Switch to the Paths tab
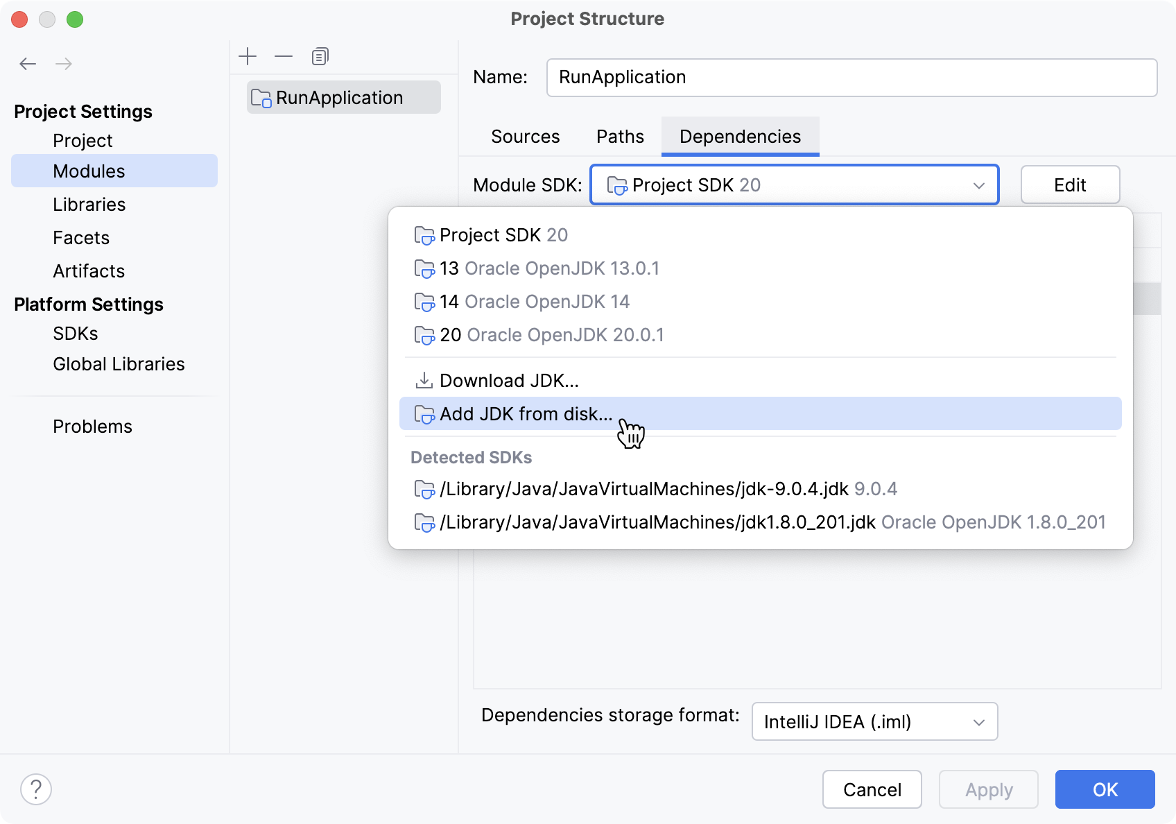The height and width of the screenshot is (824, 1176). tap(619, 136)
